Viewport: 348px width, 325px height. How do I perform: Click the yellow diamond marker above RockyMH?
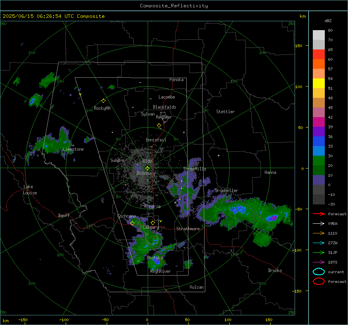click(x=103, y=101)
